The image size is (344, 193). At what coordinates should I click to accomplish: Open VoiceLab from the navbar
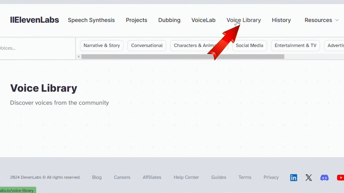pyautogui.click(x=203, y=20)
